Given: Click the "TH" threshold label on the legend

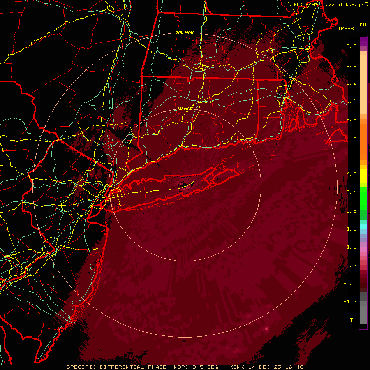Looking at the screenshot, I should [x=353, y=320].
